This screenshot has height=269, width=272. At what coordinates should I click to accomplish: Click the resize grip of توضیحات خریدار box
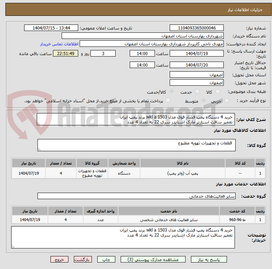tap(13, 246)
